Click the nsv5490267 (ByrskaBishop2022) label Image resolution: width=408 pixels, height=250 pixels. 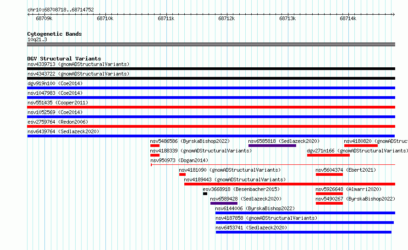coord(355,199)
